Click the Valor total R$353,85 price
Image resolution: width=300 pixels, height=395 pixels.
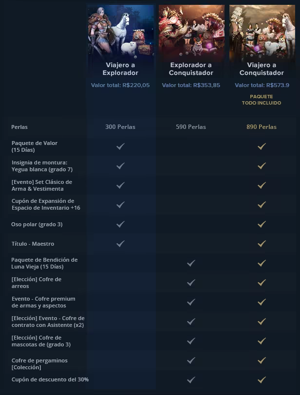[191, 85]
